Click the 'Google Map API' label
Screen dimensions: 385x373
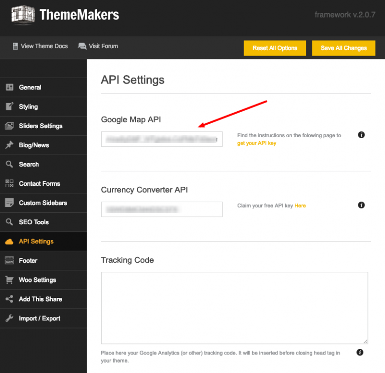tap(131, 120)
